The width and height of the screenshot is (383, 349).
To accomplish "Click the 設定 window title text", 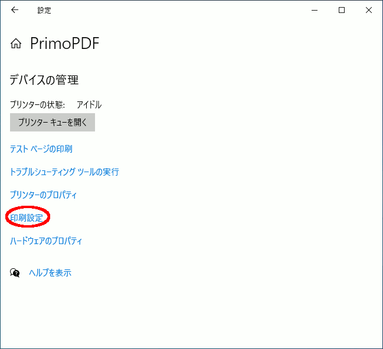I will click(44, 10).
